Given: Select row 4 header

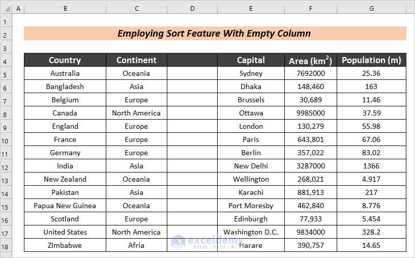Looking at the screenshot, I should click(6, 60).
